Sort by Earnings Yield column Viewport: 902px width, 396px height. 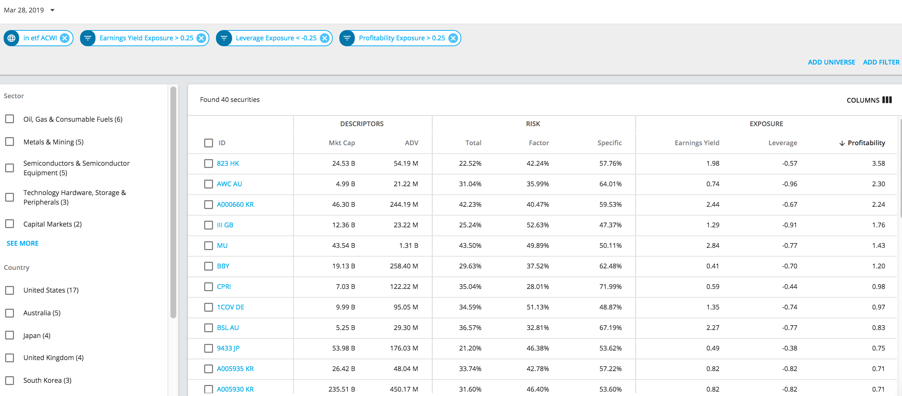pyautogui.click(x=697, y=143)
